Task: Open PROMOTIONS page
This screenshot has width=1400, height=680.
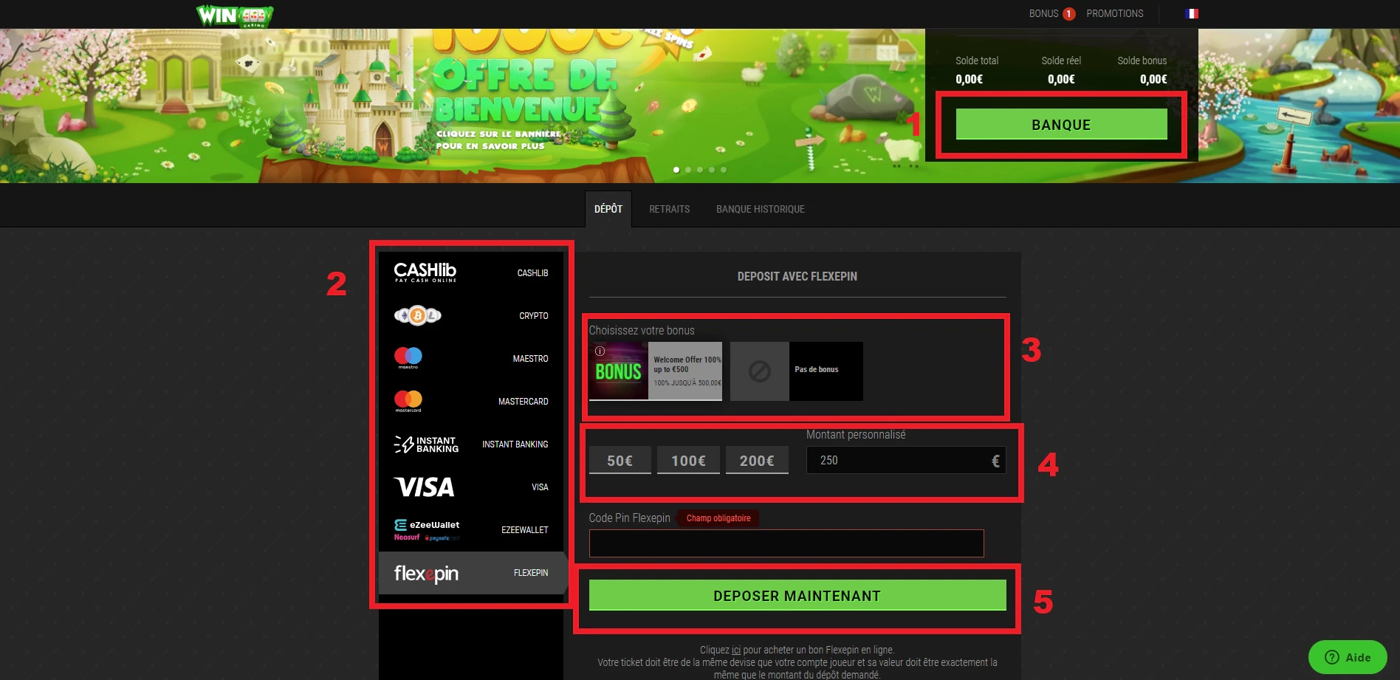Action: click(x=1114, y=13)
